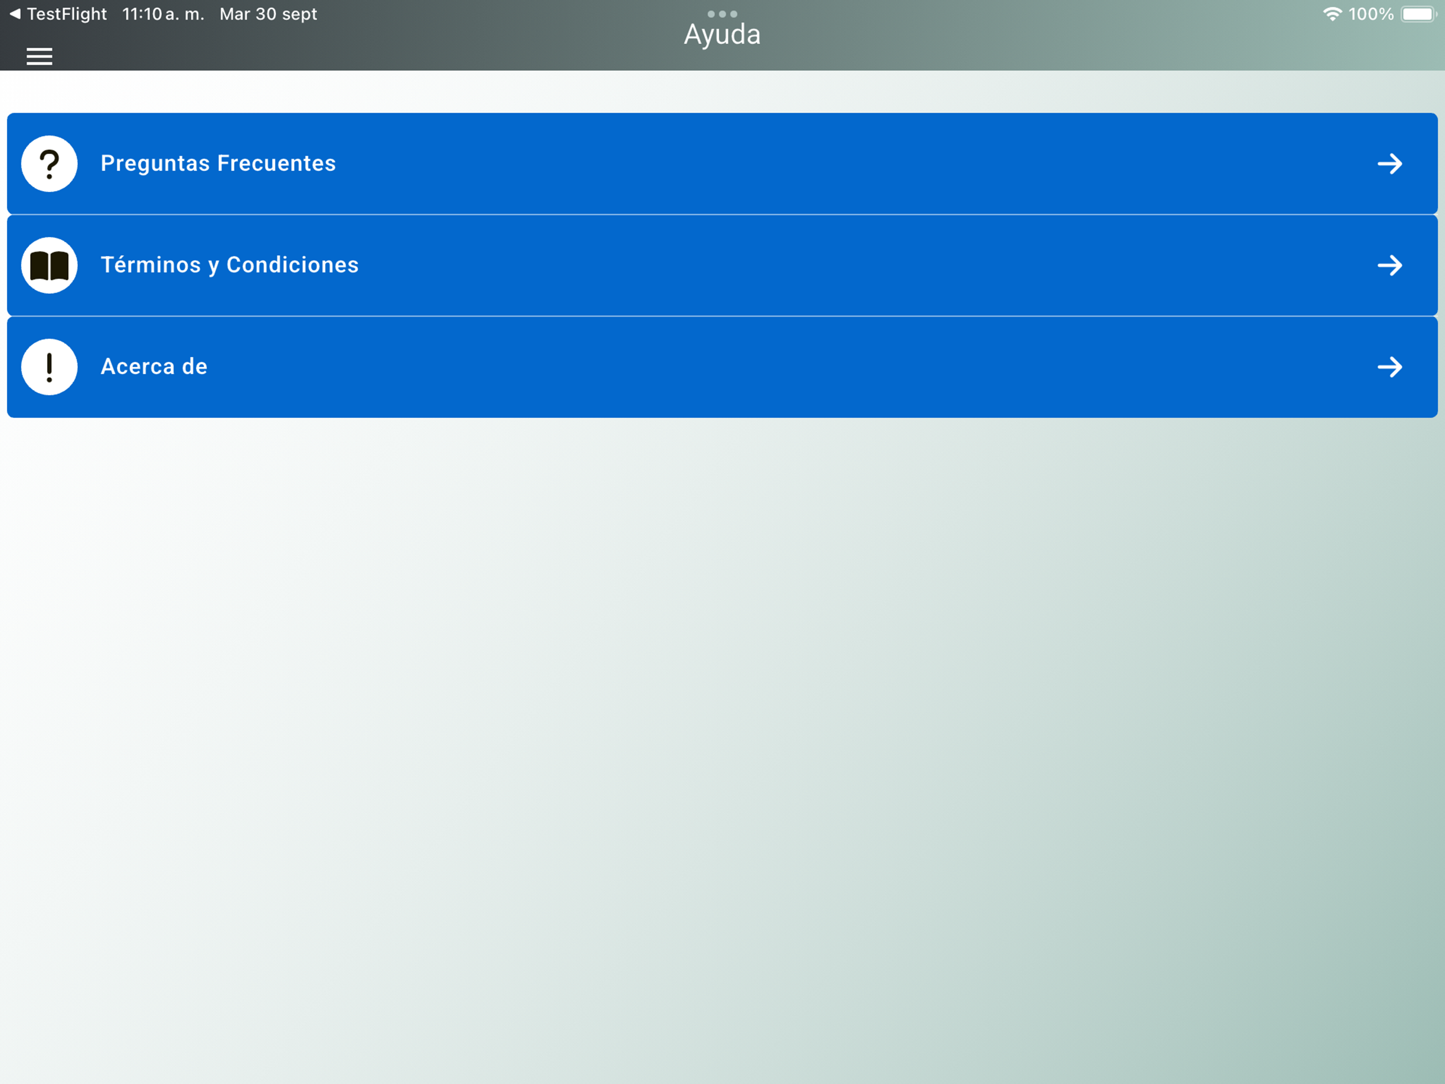Tap the Mar 30 sept date in the status bar
1445x1084 pixels.
(268, 14)
